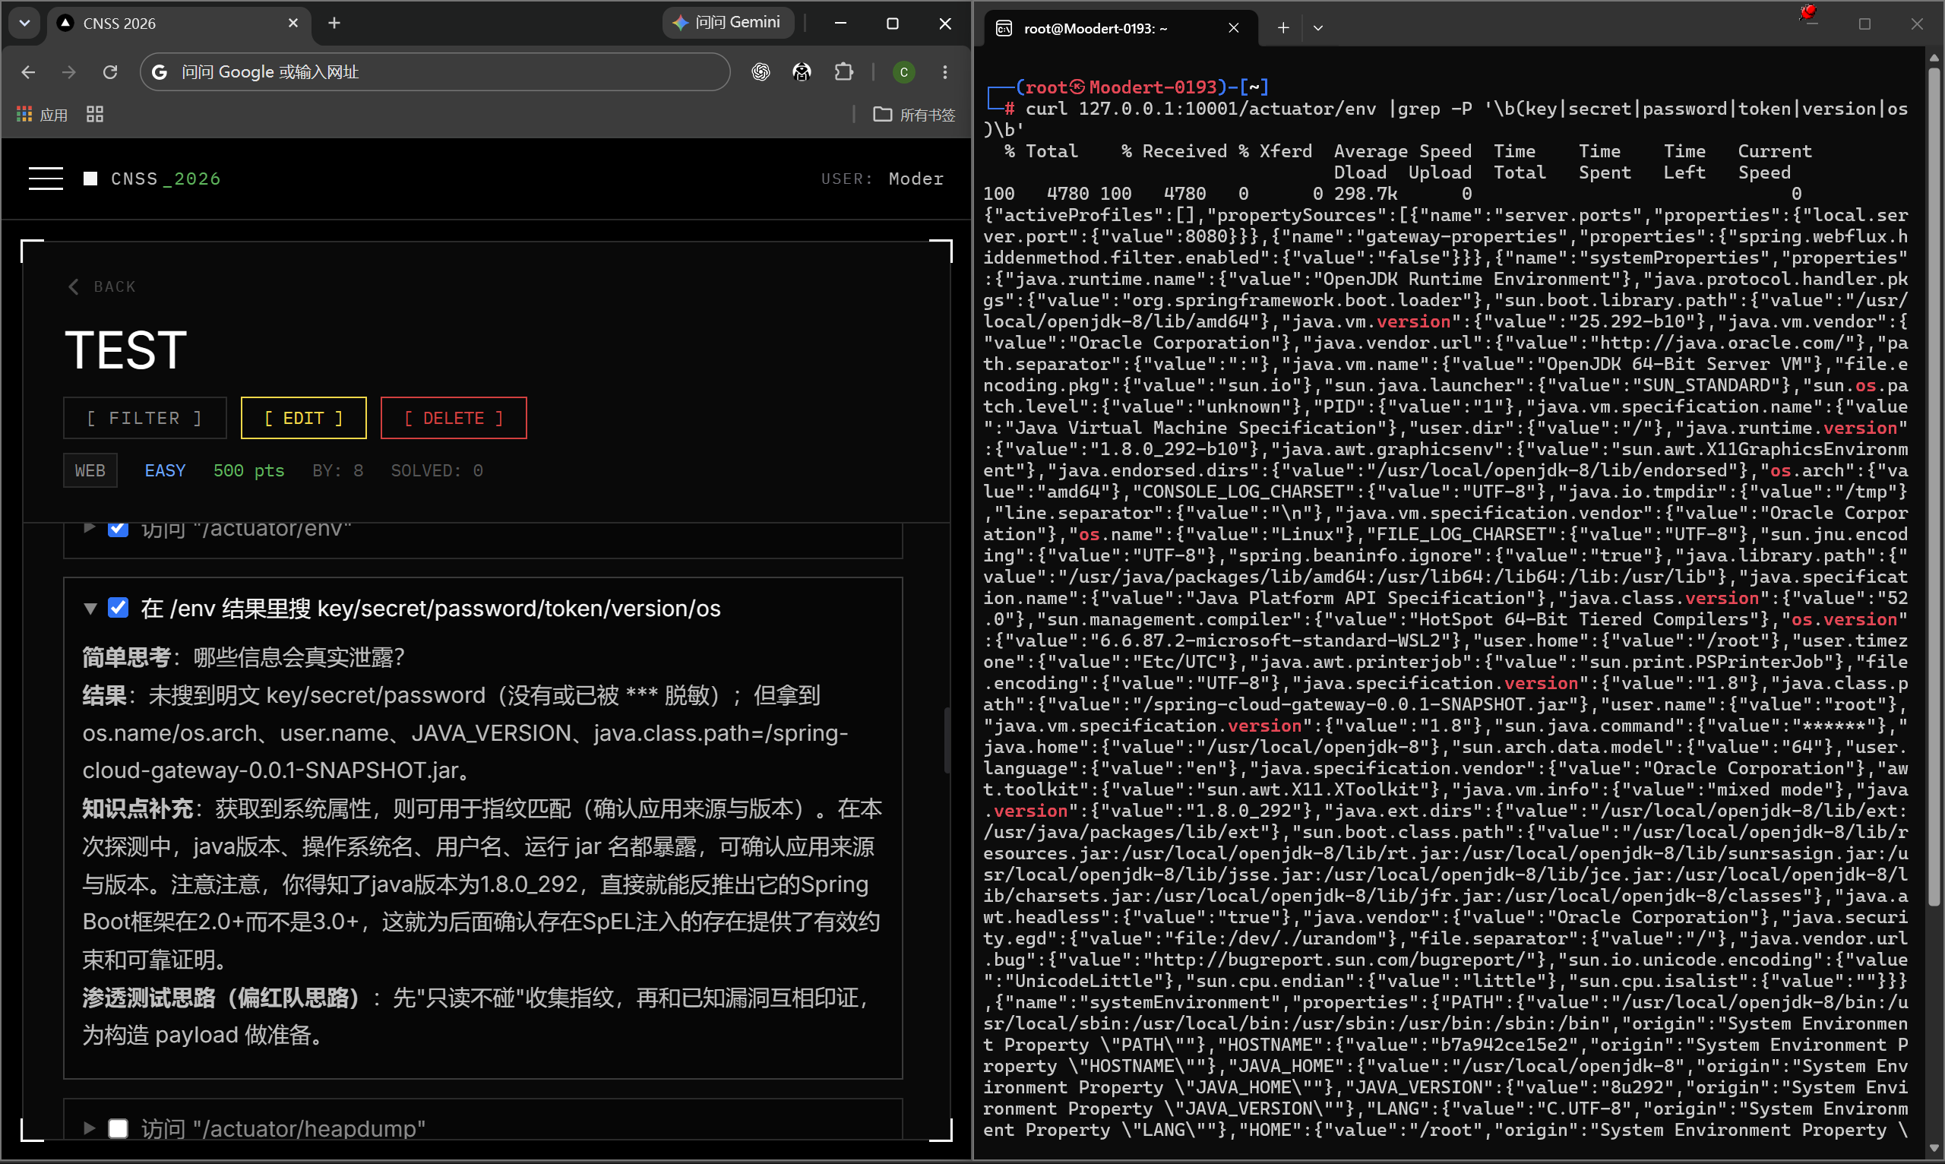Check the 访问 /actuator/heapdump checkbox
This screenshot has height=1164, width=1945.
[x=118, y=1128]
